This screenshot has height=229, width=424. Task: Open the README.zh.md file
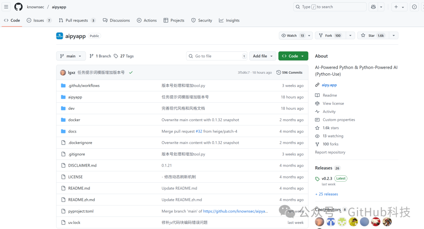pos(81,200)
